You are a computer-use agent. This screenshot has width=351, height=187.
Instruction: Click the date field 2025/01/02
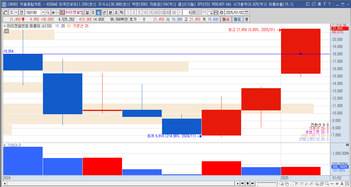(235, 12)
